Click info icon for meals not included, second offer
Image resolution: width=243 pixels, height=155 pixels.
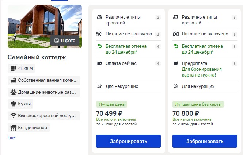pyautogui.click(x=234, y=34)
